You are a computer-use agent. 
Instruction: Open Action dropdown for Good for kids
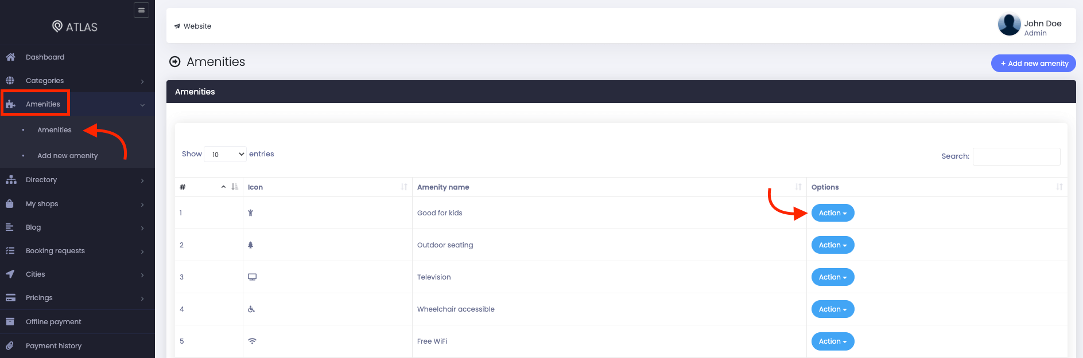click(x=833, y=213)
